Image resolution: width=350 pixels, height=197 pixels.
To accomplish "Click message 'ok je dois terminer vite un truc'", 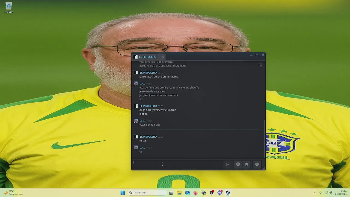I will 158,110.
